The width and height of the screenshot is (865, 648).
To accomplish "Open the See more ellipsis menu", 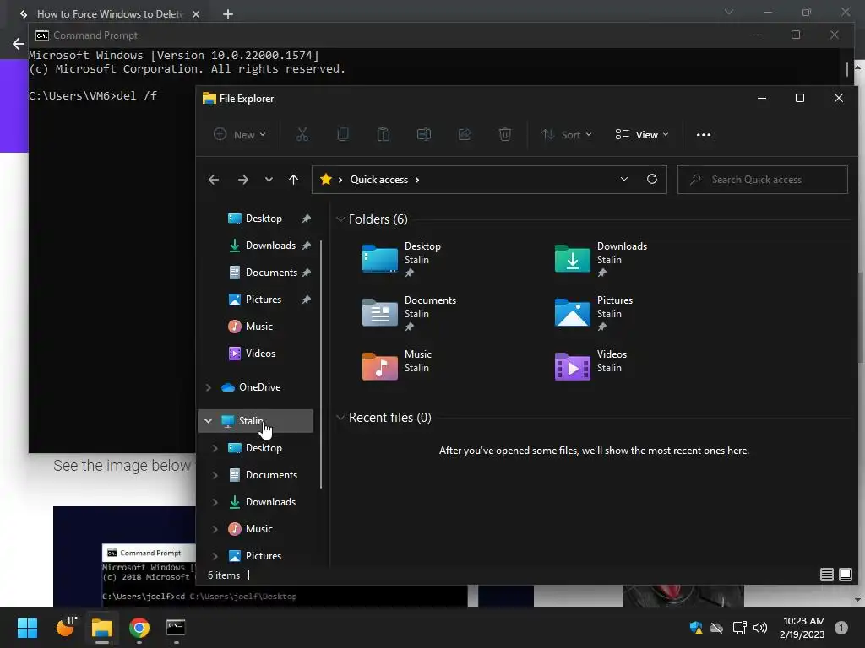I will click(x=704, y=134).
